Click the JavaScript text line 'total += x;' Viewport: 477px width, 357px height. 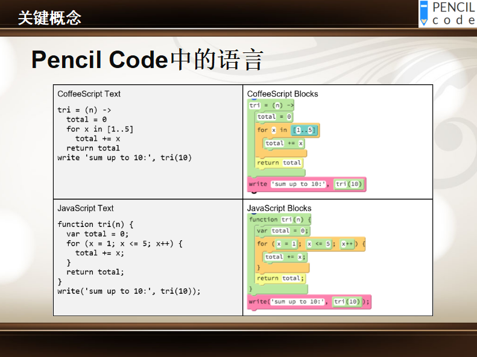(100, 253)
